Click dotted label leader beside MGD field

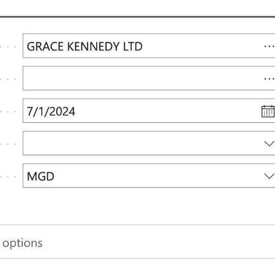tap(8, 177)
